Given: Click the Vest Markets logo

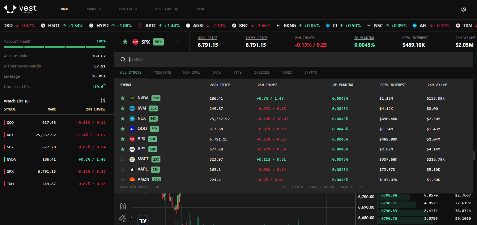Looking at the screenshot, I should coord(20,9).
